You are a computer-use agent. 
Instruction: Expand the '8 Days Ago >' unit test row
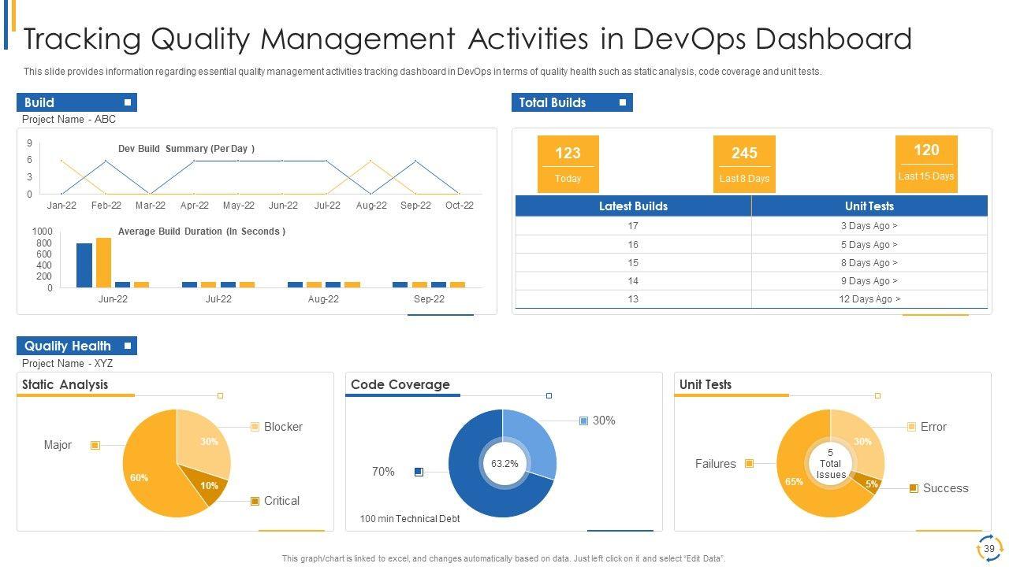click(x=869, y=263)
